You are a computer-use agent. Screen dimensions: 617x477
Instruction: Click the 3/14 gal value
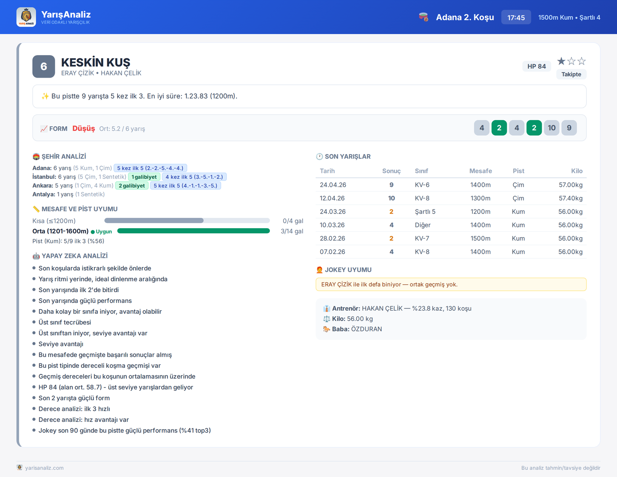click(x=292, y=231)
